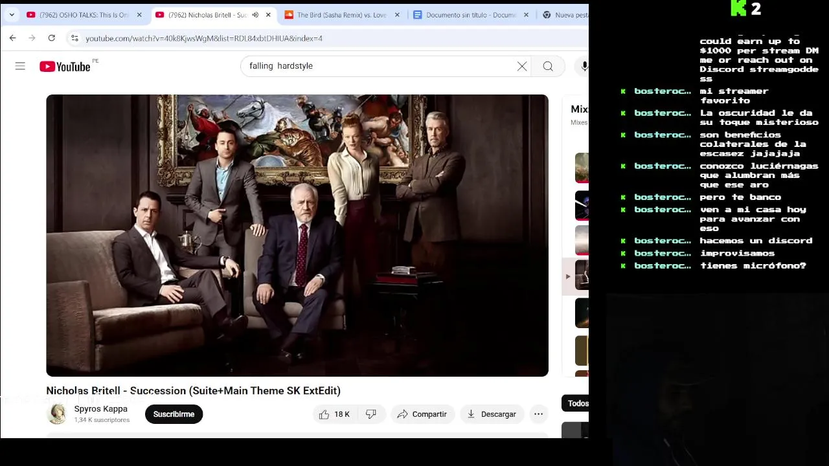
Task: Run search with magnifying glass button
Action: [x=548, y=66]
